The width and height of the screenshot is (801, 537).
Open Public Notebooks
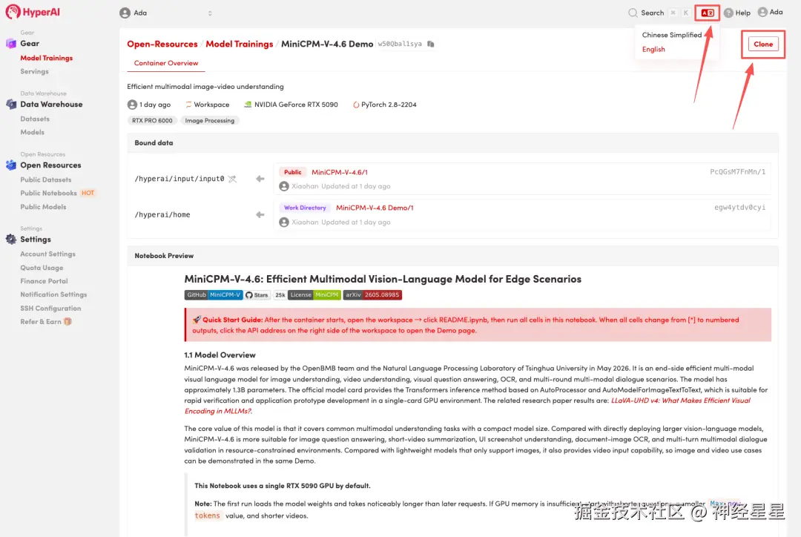click(48, 193)
